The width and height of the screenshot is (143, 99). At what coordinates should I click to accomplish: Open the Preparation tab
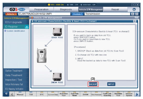pos(42,10)
